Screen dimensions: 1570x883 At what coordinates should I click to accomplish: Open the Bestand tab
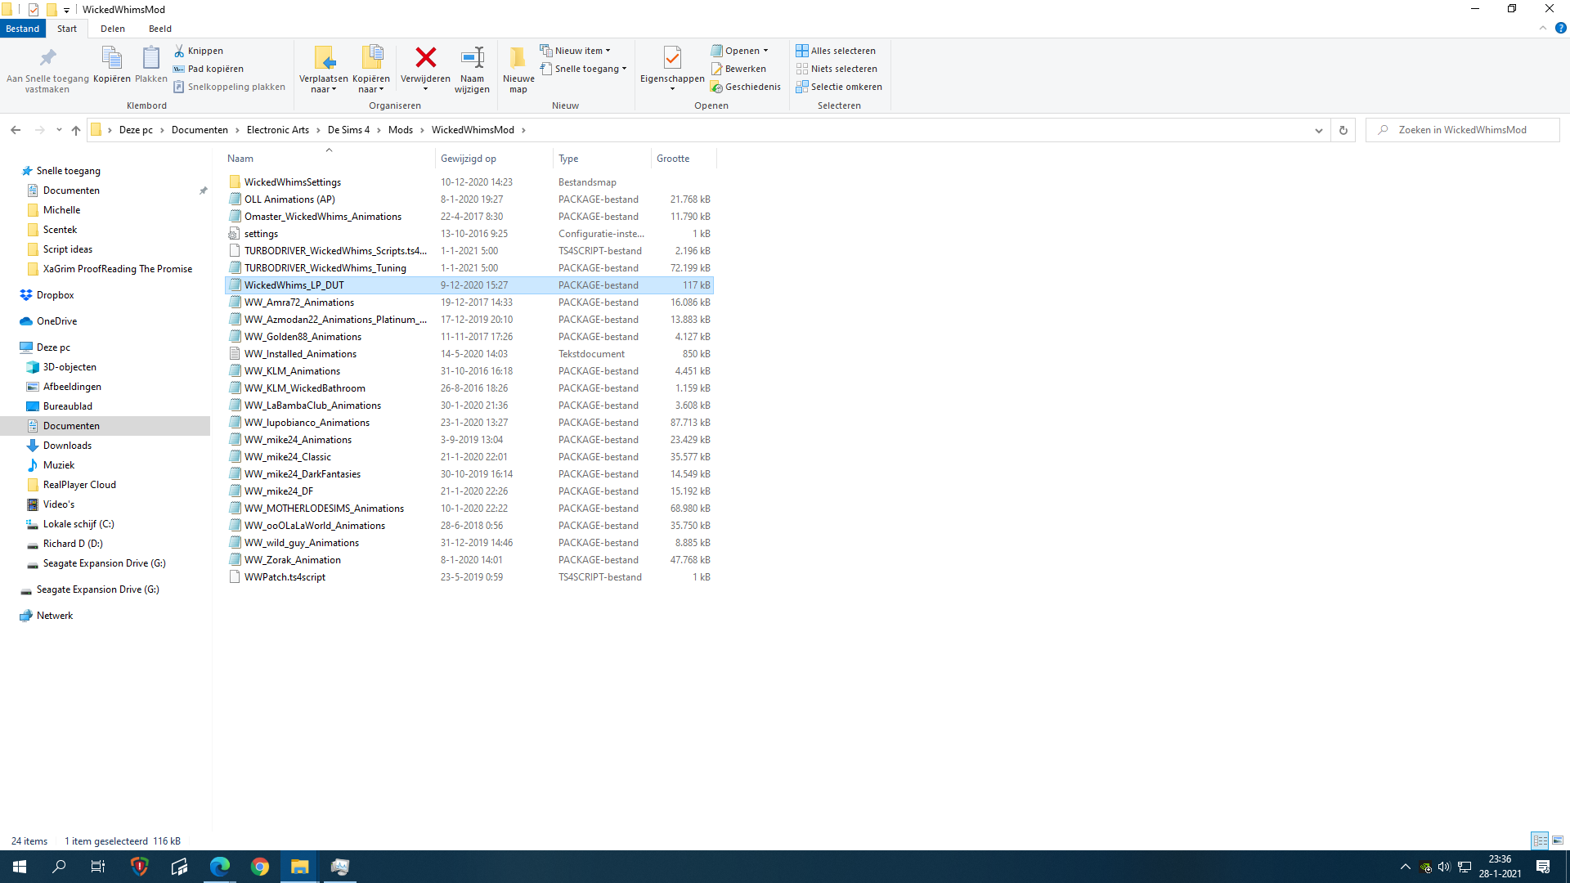pos(23,29)
